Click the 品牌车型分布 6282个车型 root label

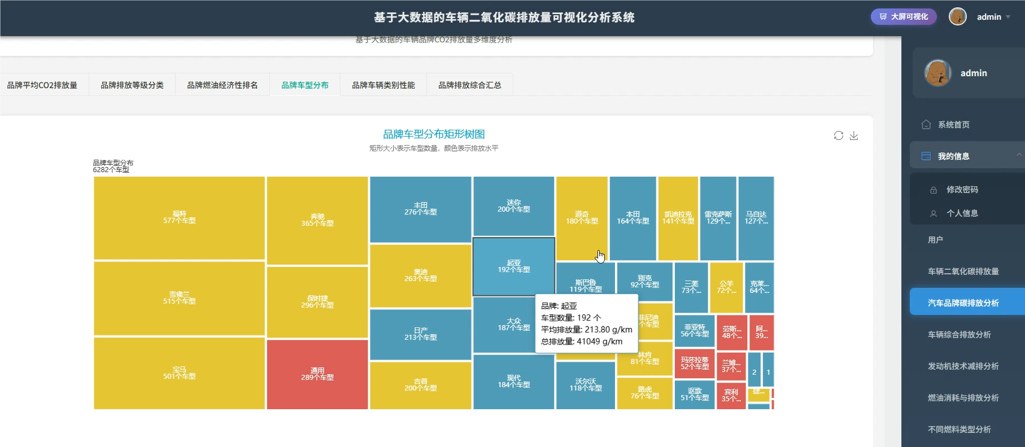[113, 166]
